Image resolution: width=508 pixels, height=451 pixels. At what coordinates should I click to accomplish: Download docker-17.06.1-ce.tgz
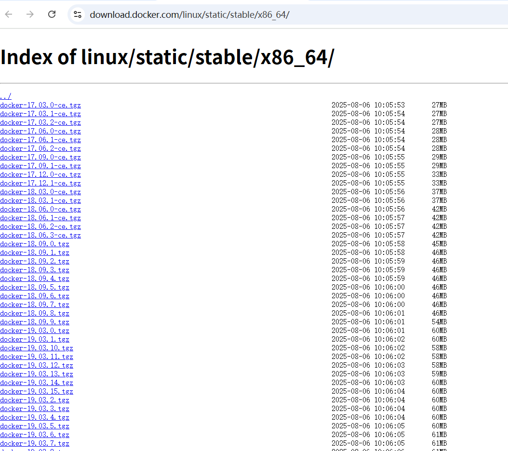[40, 140]
